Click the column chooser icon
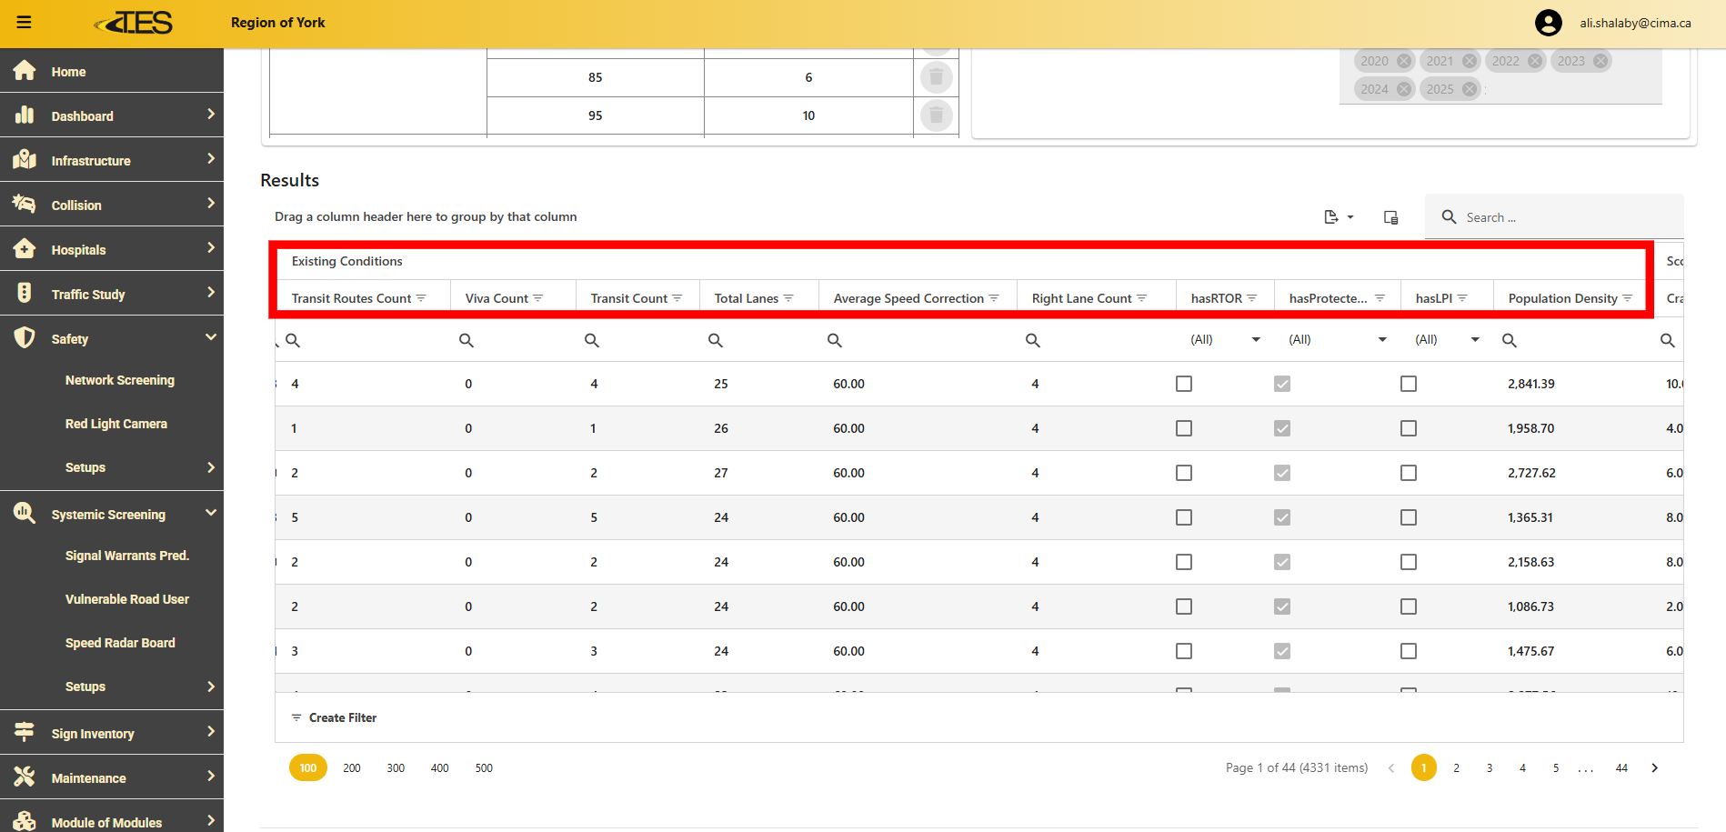The height and width of the screenshot is (832, 1726). pos(1390,217)
